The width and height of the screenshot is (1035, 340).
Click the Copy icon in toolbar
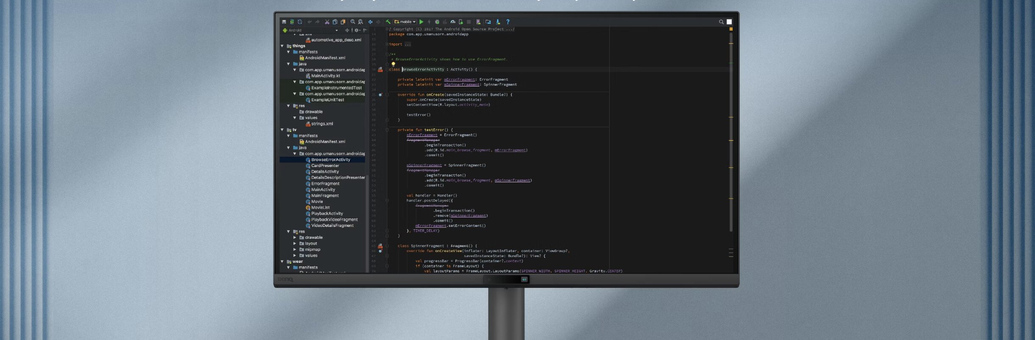tap(335, 22)
